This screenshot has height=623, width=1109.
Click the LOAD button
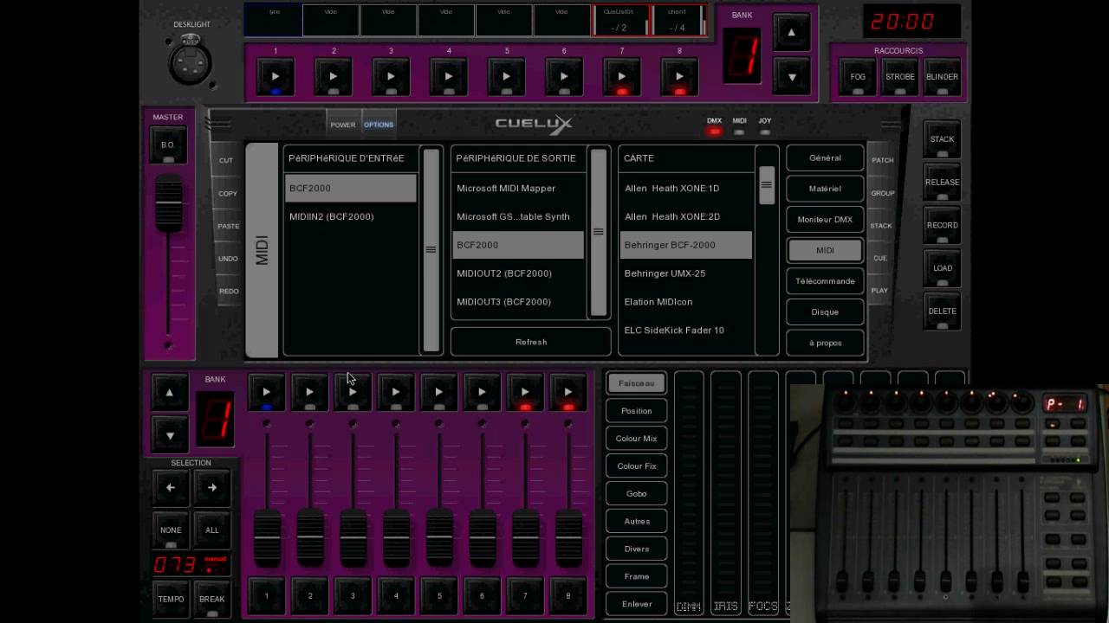coord(942,268)
